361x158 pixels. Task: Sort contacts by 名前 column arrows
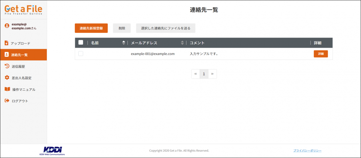[123, 43]
